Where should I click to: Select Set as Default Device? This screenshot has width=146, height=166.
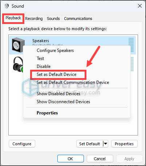[57, 74]
